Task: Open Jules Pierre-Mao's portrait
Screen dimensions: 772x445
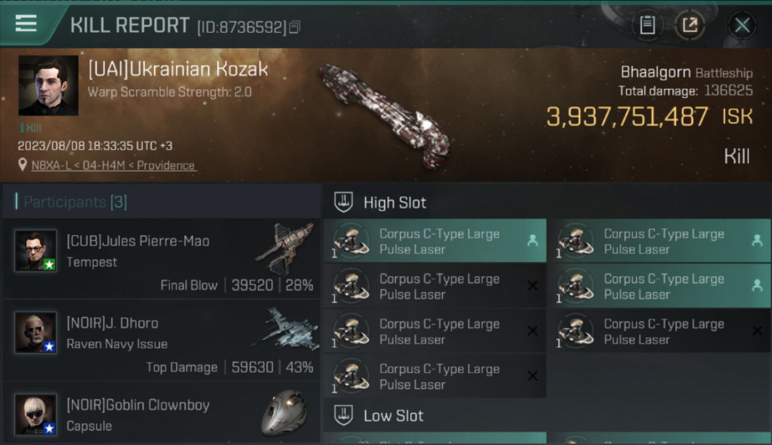Action: click(36, 250)
